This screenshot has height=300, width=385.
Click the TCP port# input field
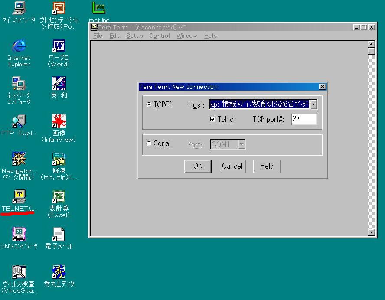pos(304,119)
